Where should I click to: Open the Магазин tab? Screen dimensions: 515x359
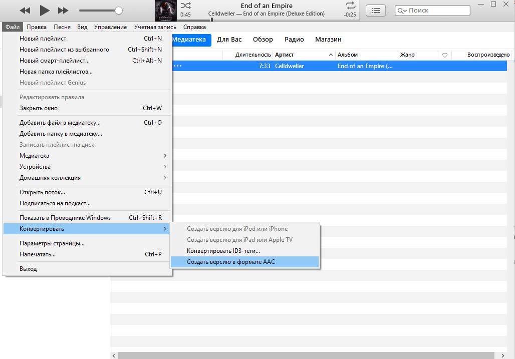(x=328, y=40)
